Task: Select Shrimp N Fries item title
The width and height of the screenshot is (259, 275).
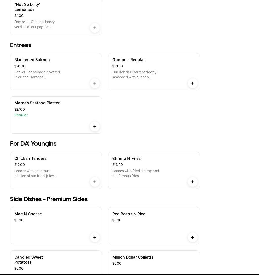Action: 126,159
